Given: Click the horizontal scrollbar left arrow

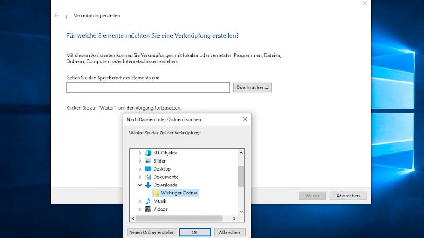Looking at the screenshot, I should tap(133, 218).
